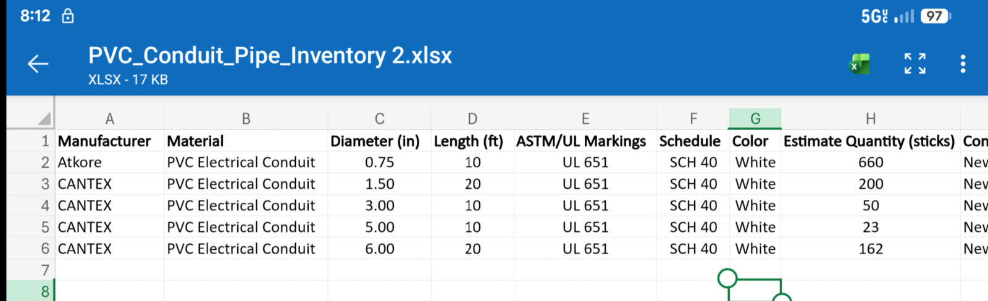The width and height of the screenshot is (988, 301).
Task: Open file in Excel app icon
Action: coord(860,64)
